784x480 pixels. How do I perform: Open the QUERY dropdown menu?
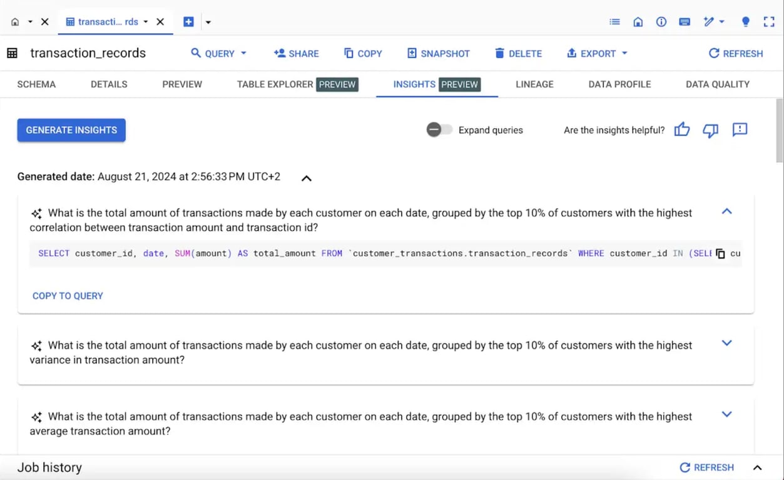click(219, 54)
